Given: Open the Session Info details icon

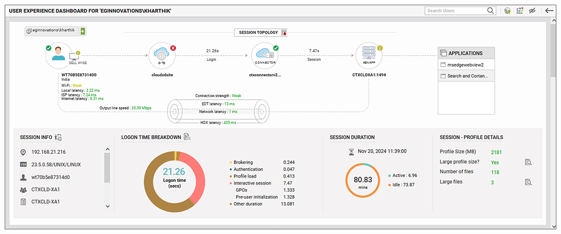Looking at the screenshot, I should point(58,138).
